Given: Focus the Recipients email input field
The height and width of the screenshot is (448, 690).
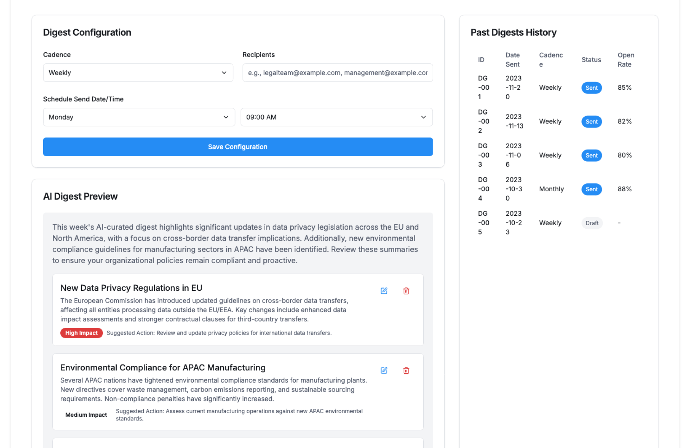Looking at the screenshot, I should (337, 73).
